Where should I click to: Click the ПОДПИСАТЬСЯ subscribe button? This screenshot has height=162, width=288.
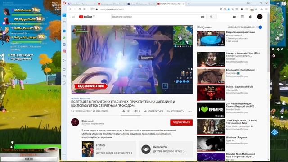point(181,122)
